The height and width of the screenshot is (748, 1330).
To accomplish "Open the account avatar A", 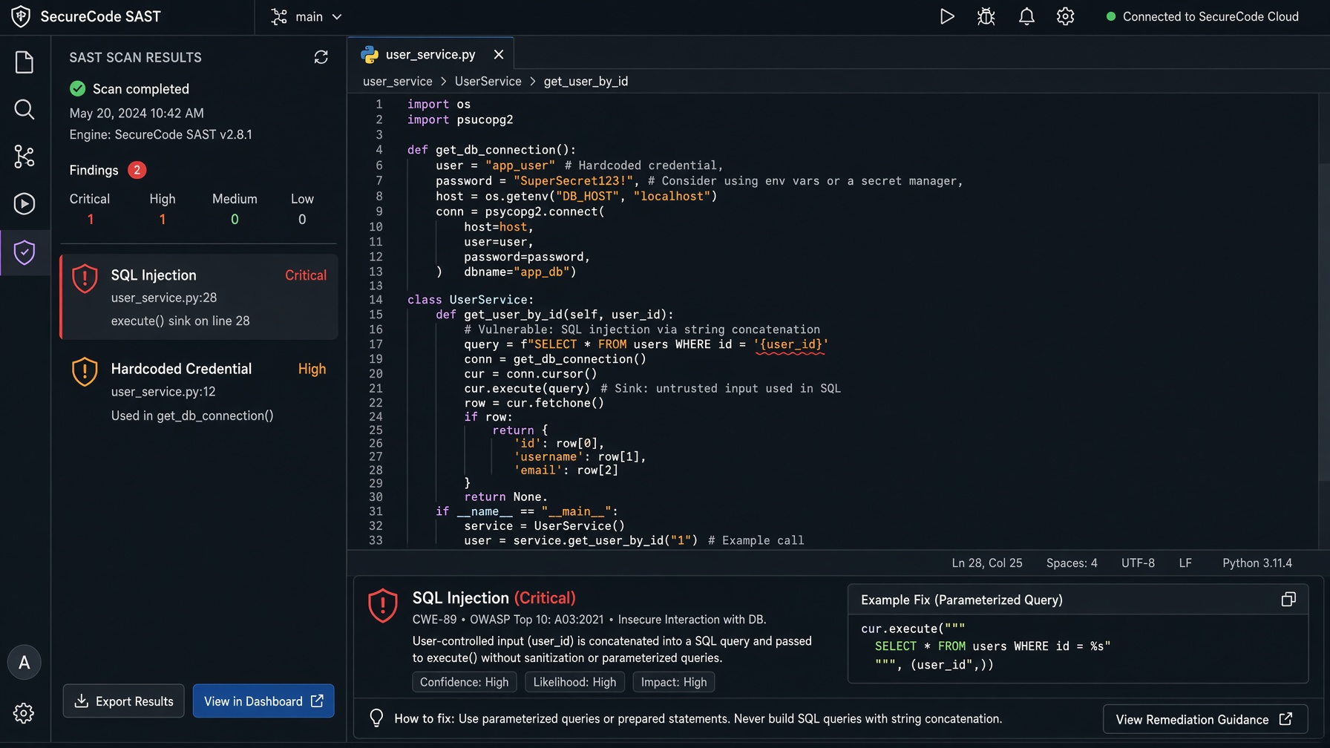I will click(24, 662).
